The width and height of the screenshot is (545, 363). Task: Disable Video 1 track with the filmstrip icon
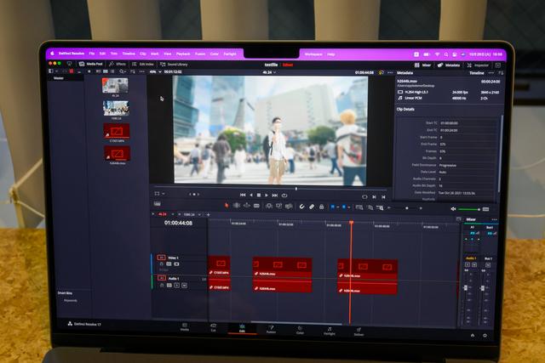[x=176, y=264]
